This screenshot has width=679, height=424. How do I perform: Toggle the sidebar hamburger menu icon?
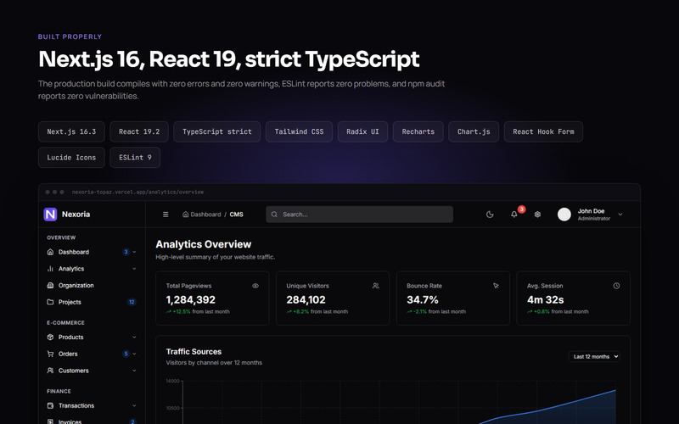[166, 215]
